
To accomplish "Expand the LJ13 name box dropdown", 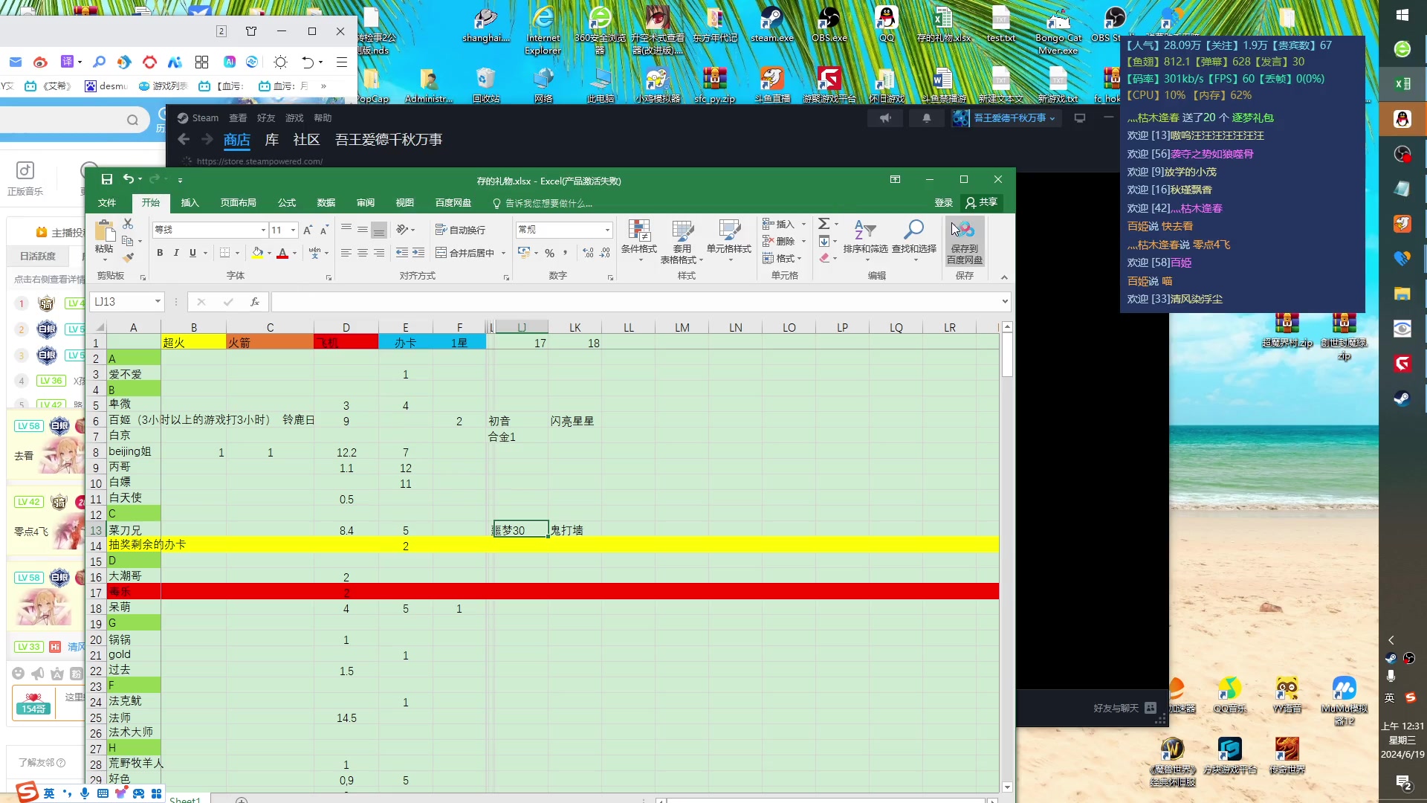I will coord(158,302).
